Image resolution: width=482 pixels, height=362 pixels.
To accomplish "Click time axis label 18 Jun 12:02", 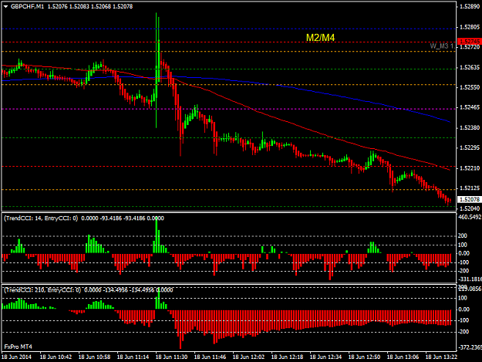I will coord(248,357).
